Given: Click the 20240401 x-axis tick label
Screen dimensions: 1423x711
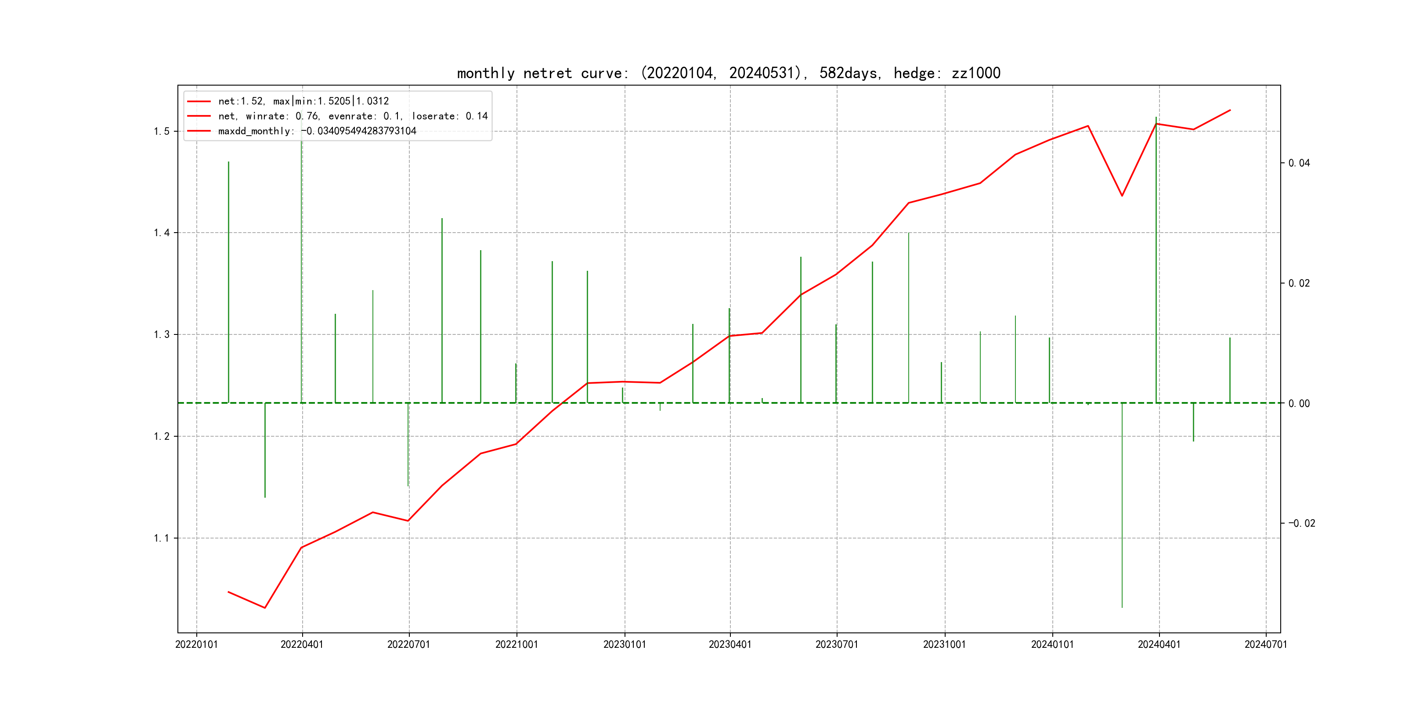Looking at the screenshot, I should 1159,644.
